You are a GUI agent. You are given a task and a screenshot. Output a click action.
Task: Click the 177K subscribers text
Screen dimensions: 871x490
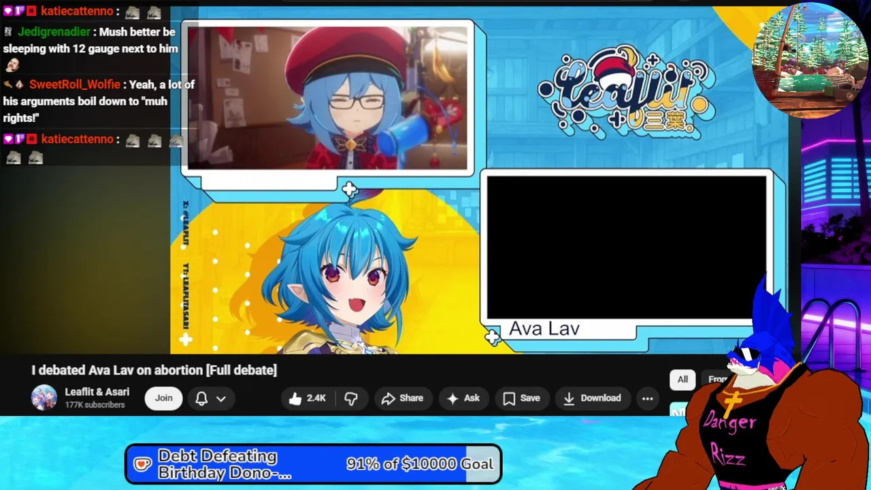click(95, 405)
